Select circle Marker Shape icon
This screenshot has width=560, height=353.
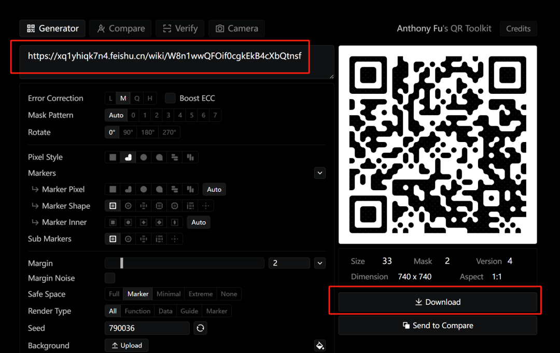(128, 206)
